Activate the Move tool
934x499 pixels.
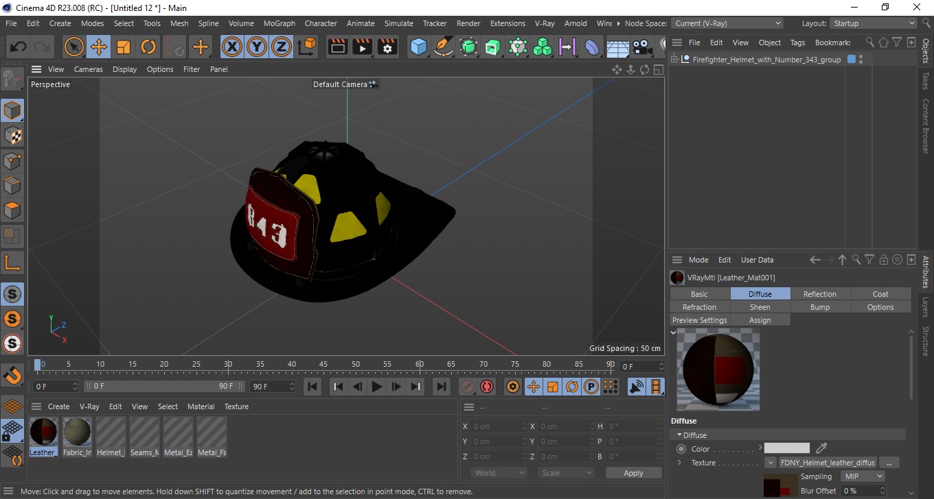coord(99,47)
